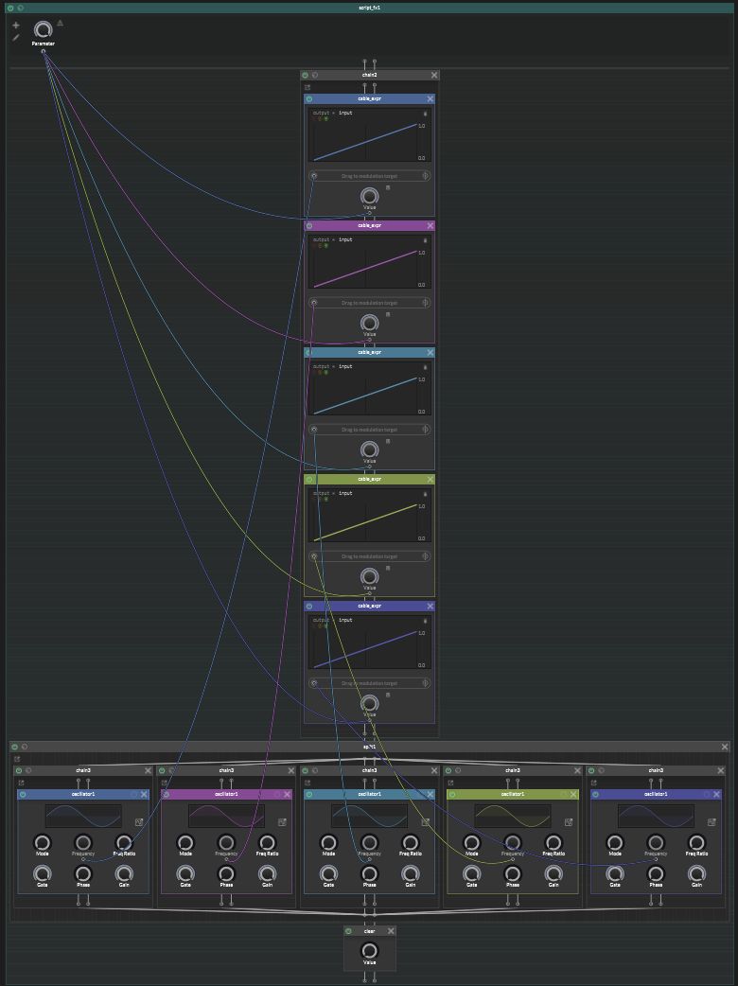The width and height of the screenshot is (738, 986).
Task: Bypass the green cable_expr node
Action: 308,479
